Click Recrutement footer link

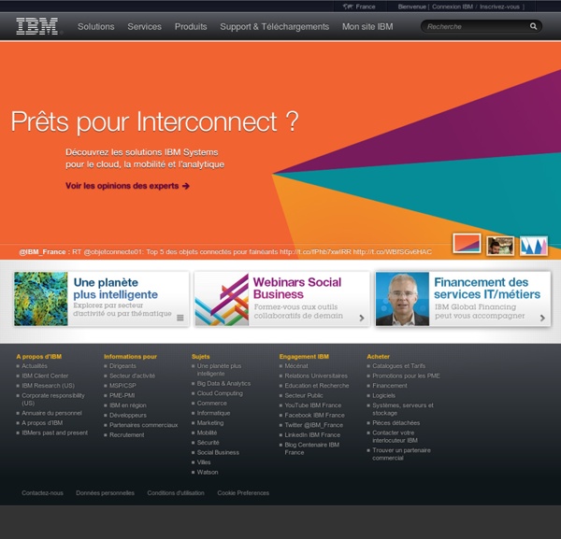(x=127, y=435)
